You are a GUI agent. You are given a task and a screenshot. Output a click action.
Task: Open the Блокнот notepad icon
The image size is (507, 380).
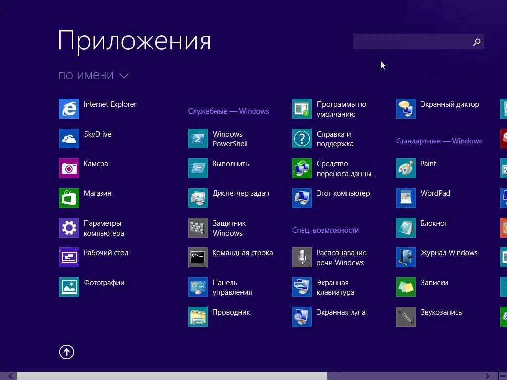coord(406,228)
